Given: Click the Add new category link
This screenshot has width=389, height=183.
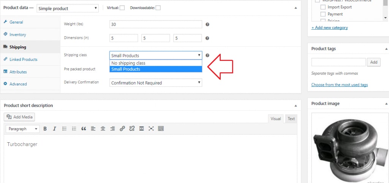Looking at the screenshot, I should (x=329, y=27).
